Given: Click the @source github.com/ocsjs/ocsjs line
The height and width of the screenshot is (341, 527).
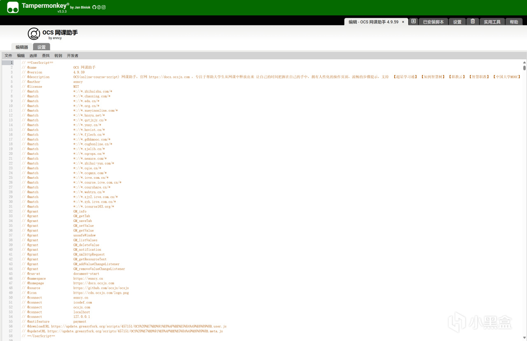Looking at the screenshot, I should (75, 288).
